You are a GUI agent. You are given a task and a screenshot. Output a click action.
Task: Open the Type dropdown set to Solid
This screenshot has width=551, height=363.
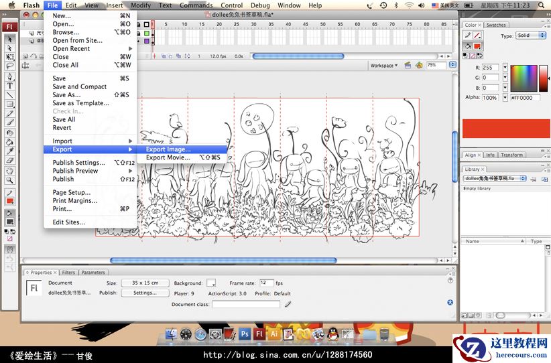[531, 35]
